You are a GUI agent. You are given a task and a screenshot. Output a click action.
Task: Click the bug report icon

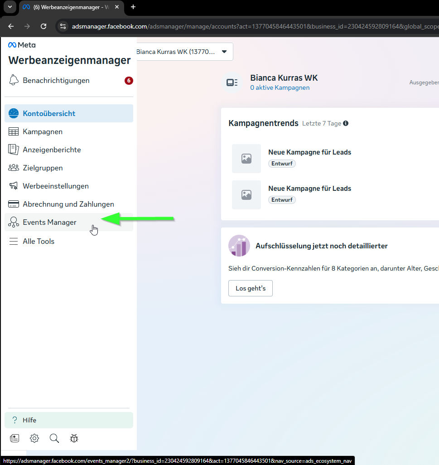[x=74, y=438]
